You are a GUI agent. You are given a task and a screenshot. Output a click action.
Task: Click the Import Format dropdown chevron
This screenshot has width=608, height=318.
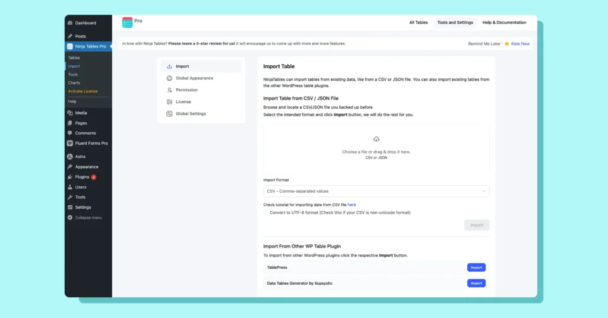point(483,191)
